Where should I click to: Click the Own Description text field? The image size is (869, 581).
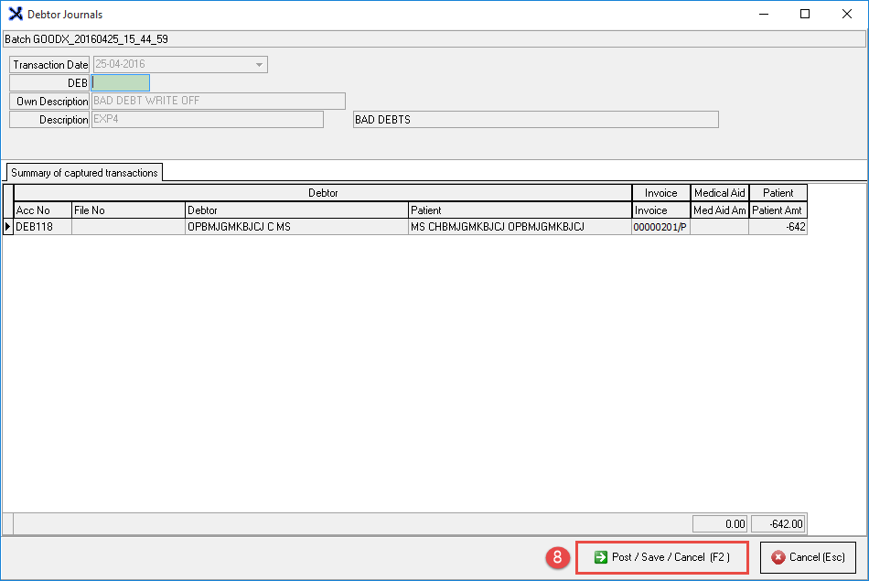point(219,101)
